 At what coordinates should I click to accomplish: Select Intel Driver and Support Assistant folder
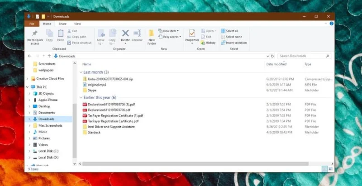(x=111, y=127)
